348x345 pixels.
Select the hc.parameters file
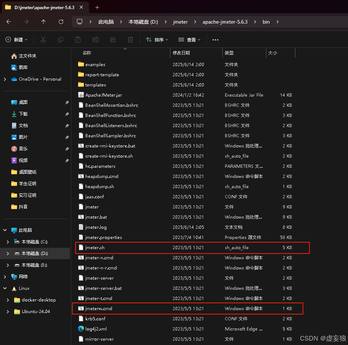click(x=100, y=166)
